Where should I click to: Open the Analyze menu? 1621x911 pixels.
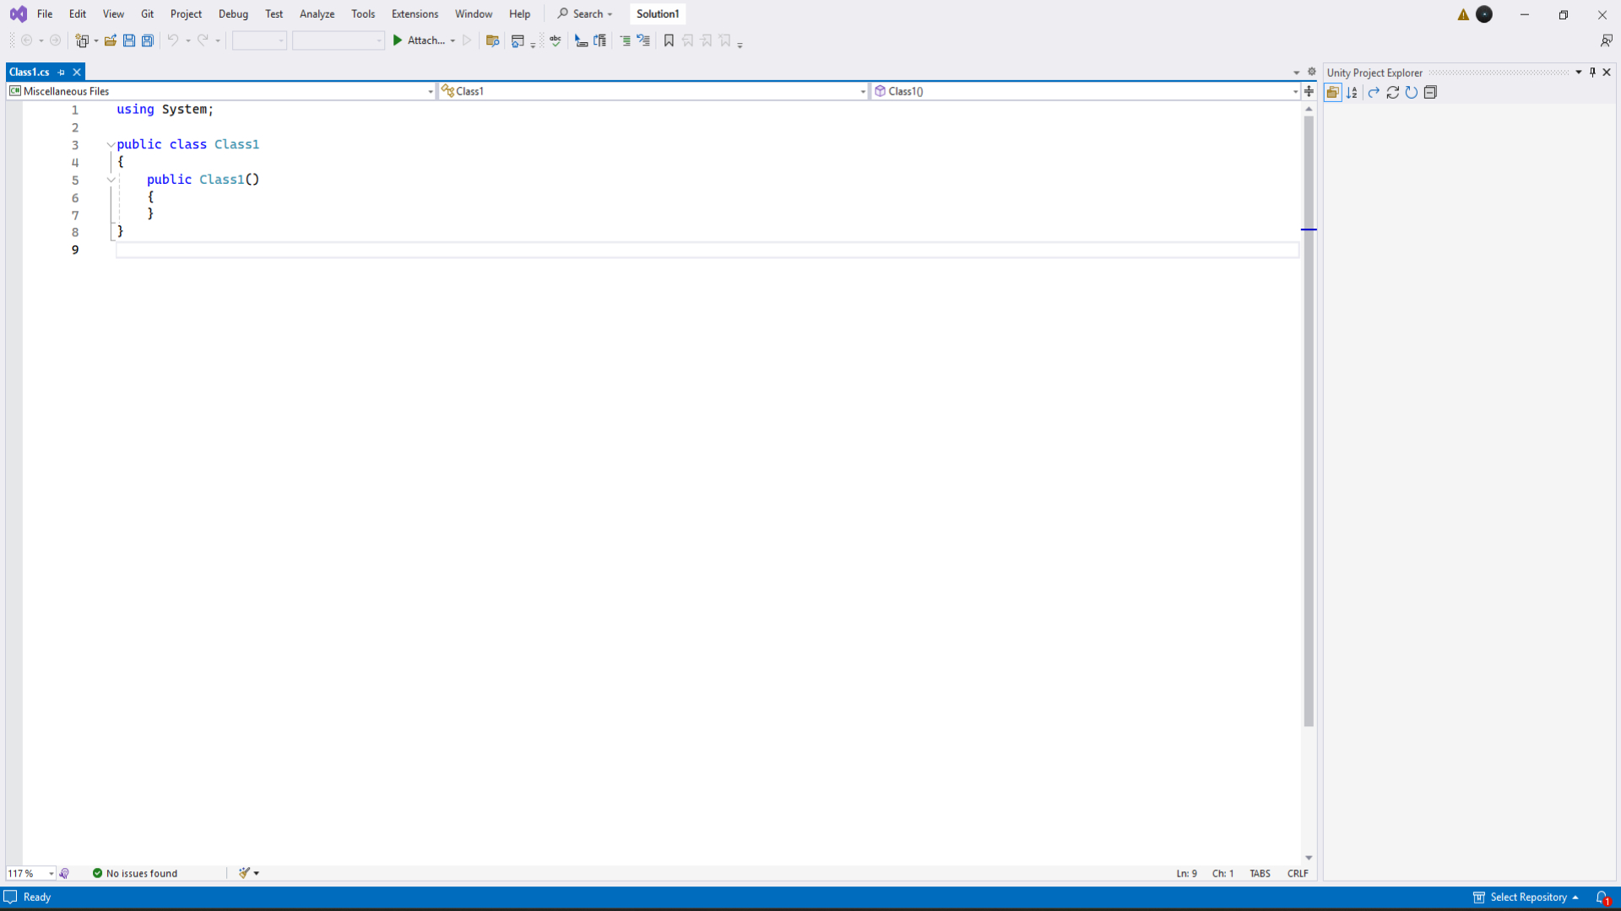[317, 14]
